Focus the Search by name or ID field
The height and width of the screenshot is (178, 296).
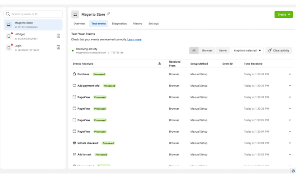(33, 14)
